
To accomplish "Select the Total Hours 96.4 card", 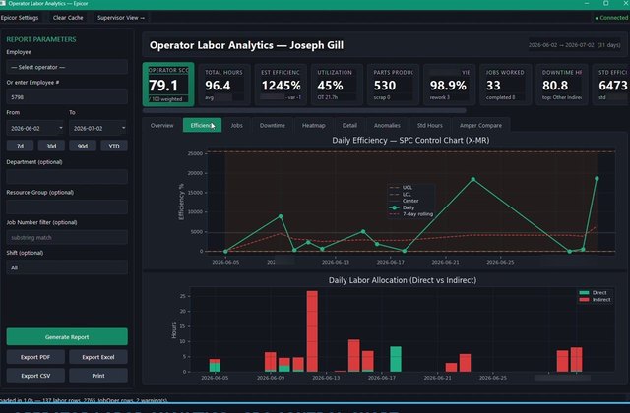I will (x=224, y=85).
